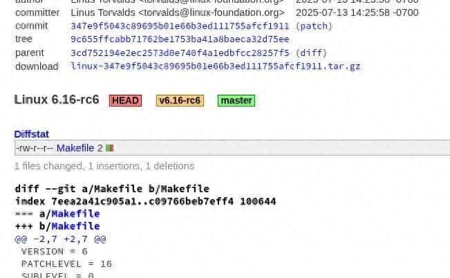Open Makefile in the diffstat row
Image resolution: width=450 pixels, height=278 pixels.
(75, 148)
